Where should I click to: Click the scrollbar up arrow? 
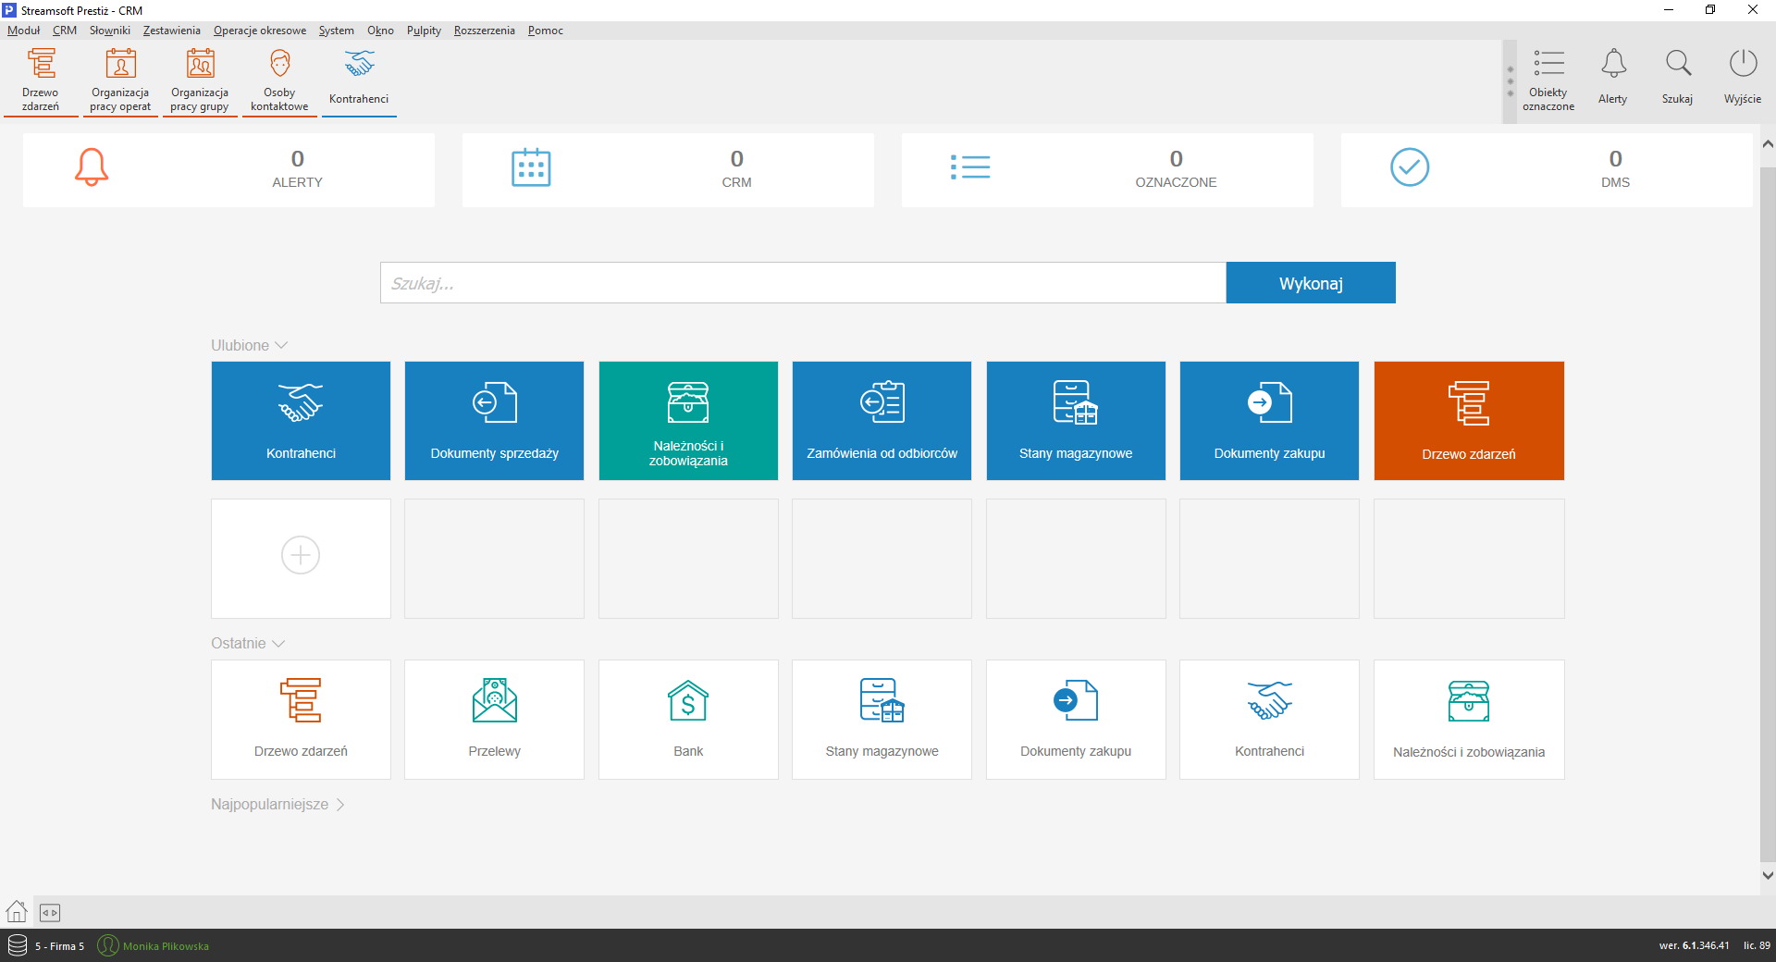pos(1768,144)
